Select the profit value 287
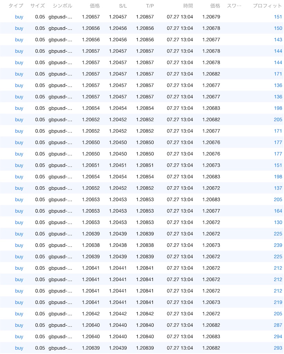This screenshot has height=354, width=284. tap(278, 325)
